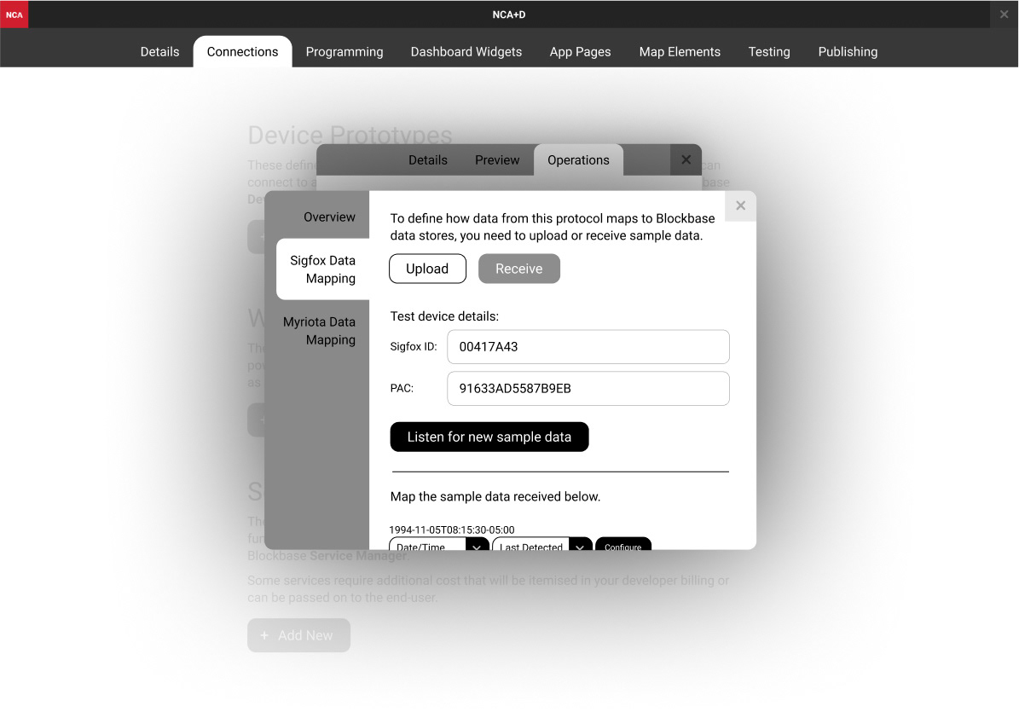Viewport: 1019px width, 712px height.
Task: Open the App Pages tab
Action: (581, 52)
